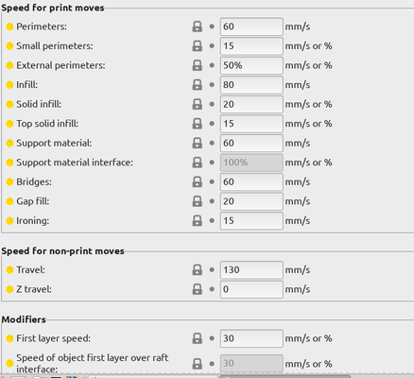
Task: Click the yellow hexagon marker beside Support material
Action: pyautogui.click(x=9, y=143)
